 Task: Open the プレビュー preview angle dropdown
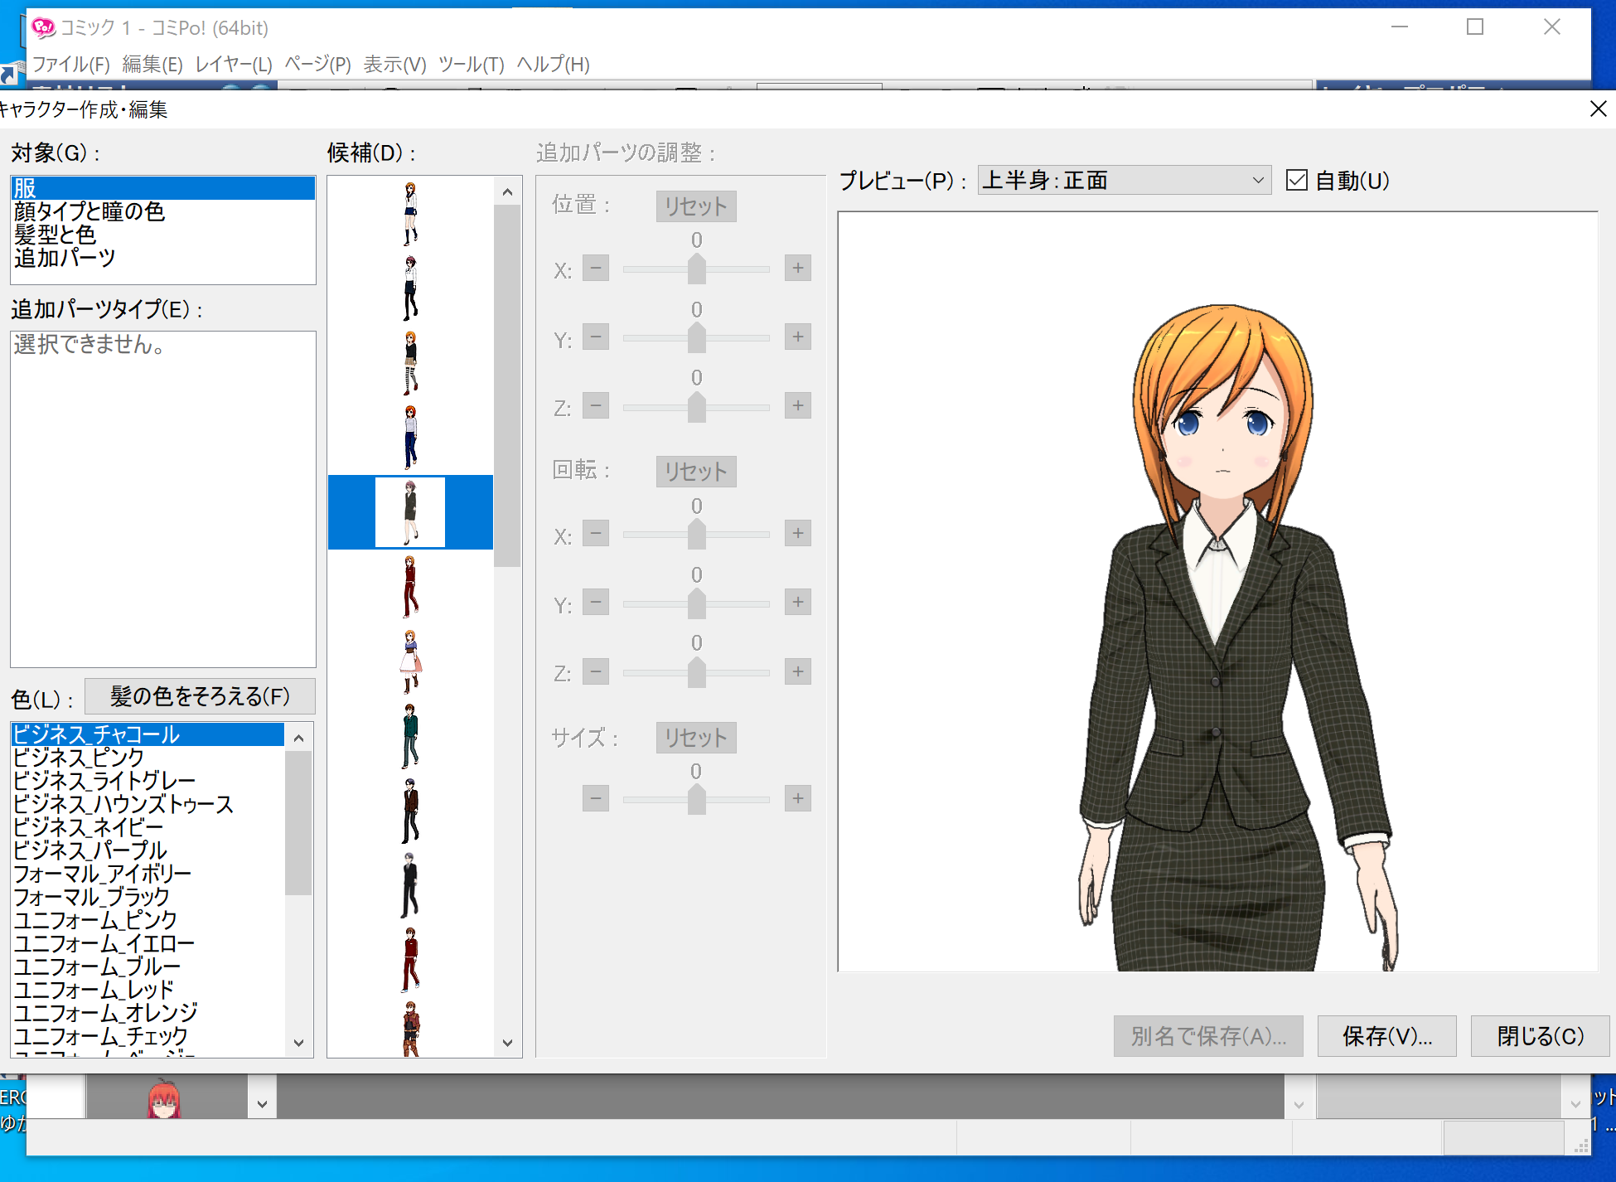coord(1124,180)
